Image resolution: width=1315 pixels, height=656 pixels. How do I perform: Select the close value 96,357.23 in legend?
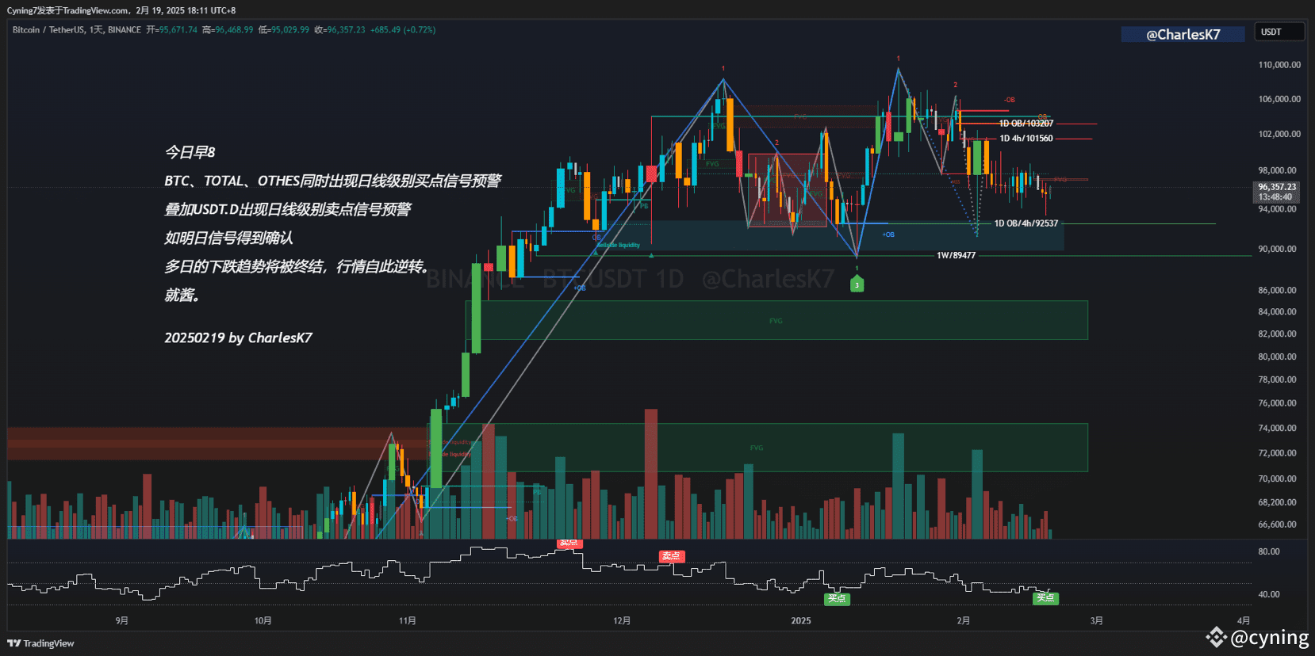tap(347, 30)
